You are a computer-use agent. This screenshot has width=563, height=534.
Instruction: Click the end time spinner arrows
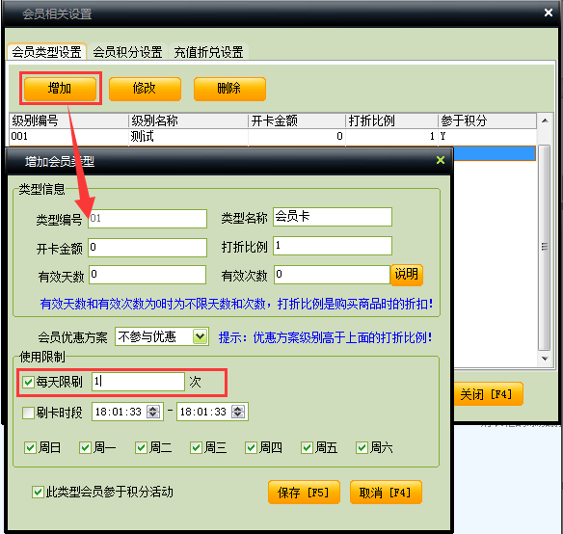pos(238,412)
